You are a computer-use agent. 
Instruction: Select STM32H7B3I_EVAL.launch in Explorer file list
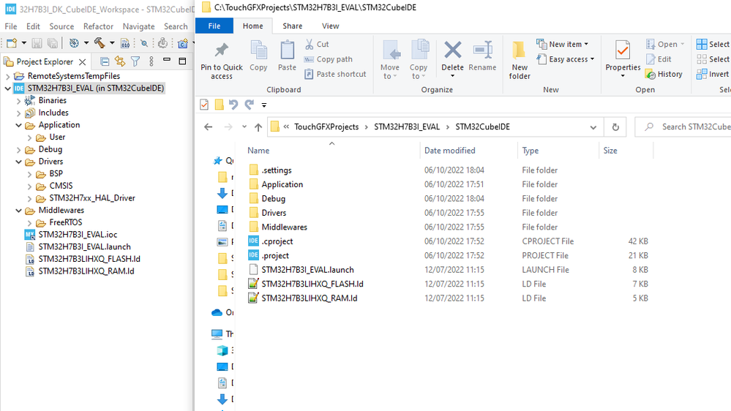tap(307, 270)
